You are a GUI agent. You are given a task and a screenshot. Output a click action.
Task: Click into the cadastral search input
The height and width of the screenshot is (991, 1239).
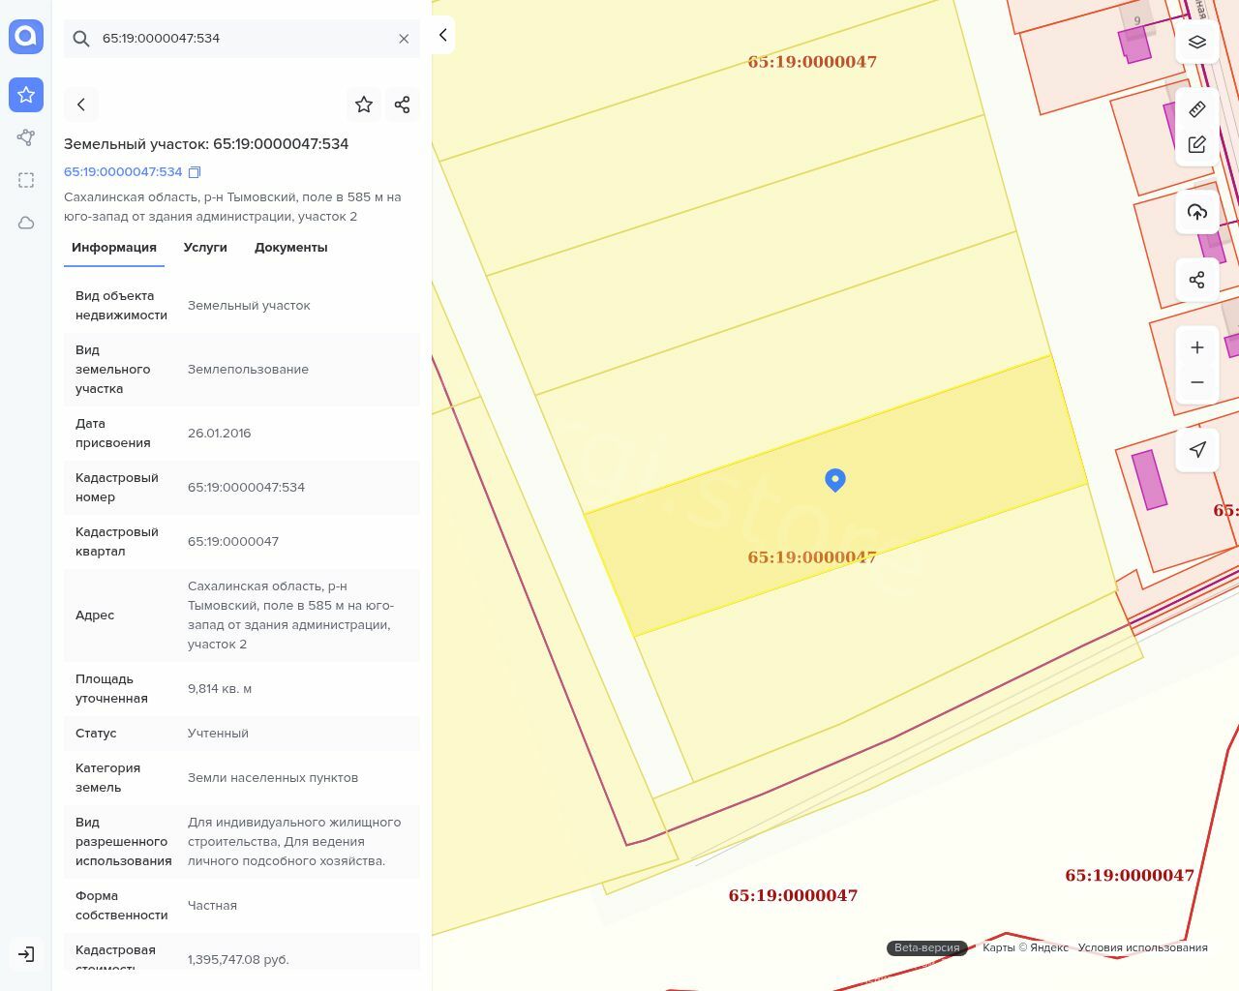click(x=242, y=39)
